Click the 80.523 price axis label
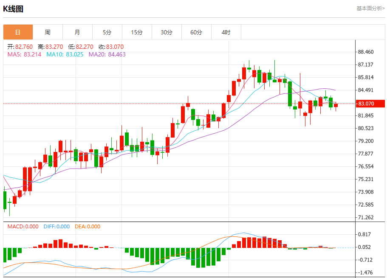 point(366,128)
